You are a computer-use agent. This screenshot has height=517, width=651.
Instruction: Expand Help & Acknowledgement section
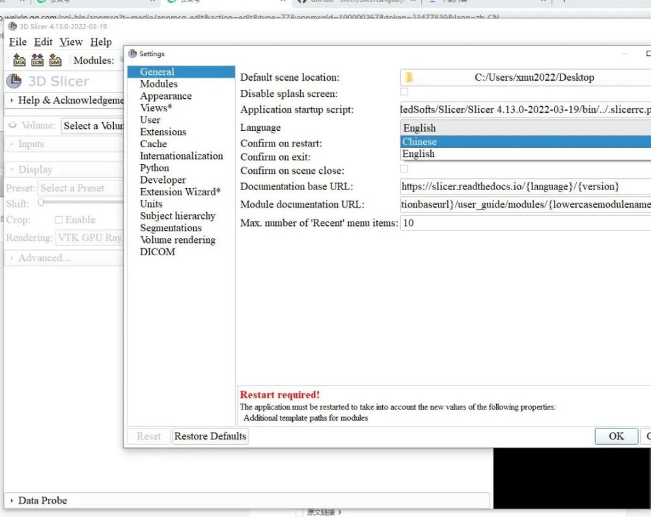pyautogui.click(x=64, y=100)
